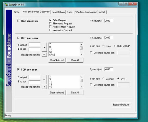This screenshot has width=148, height=122.
Task: Click TCP Timeout (ms) field showing 4000
Action: click(x=109, y=69)
